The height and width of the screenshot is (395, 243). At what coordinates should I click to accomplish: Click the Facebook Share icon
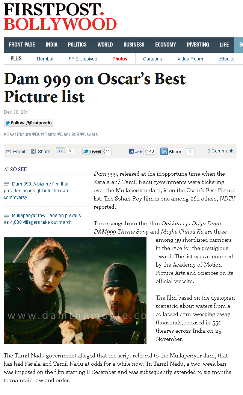(33, 151)
